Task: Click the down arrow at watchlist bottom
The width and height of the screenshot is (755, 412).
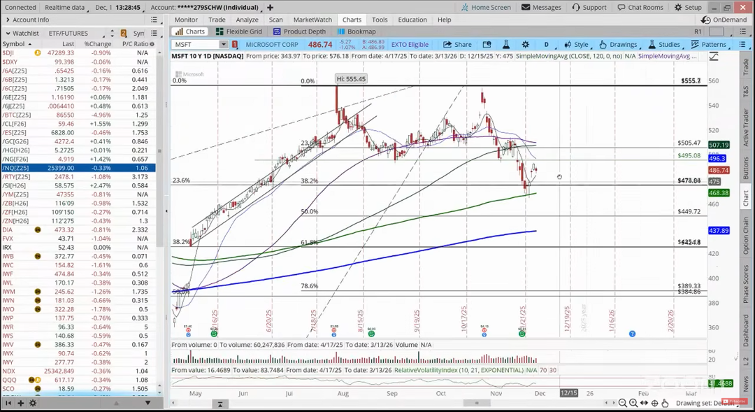Action: tap(148, 403)
